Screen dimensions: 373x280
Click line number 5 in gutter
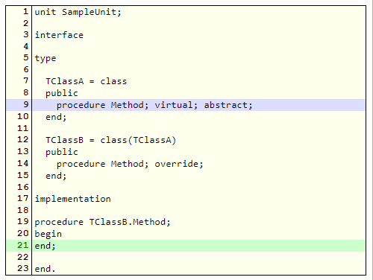pyautogui.click(x=26, y=57)
